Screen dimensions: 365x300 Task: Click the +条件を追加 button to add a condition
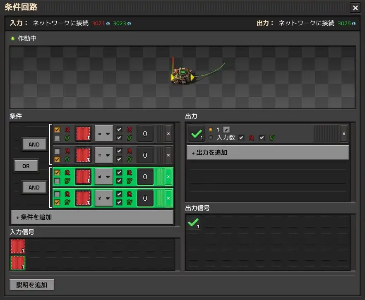[92, 217]
